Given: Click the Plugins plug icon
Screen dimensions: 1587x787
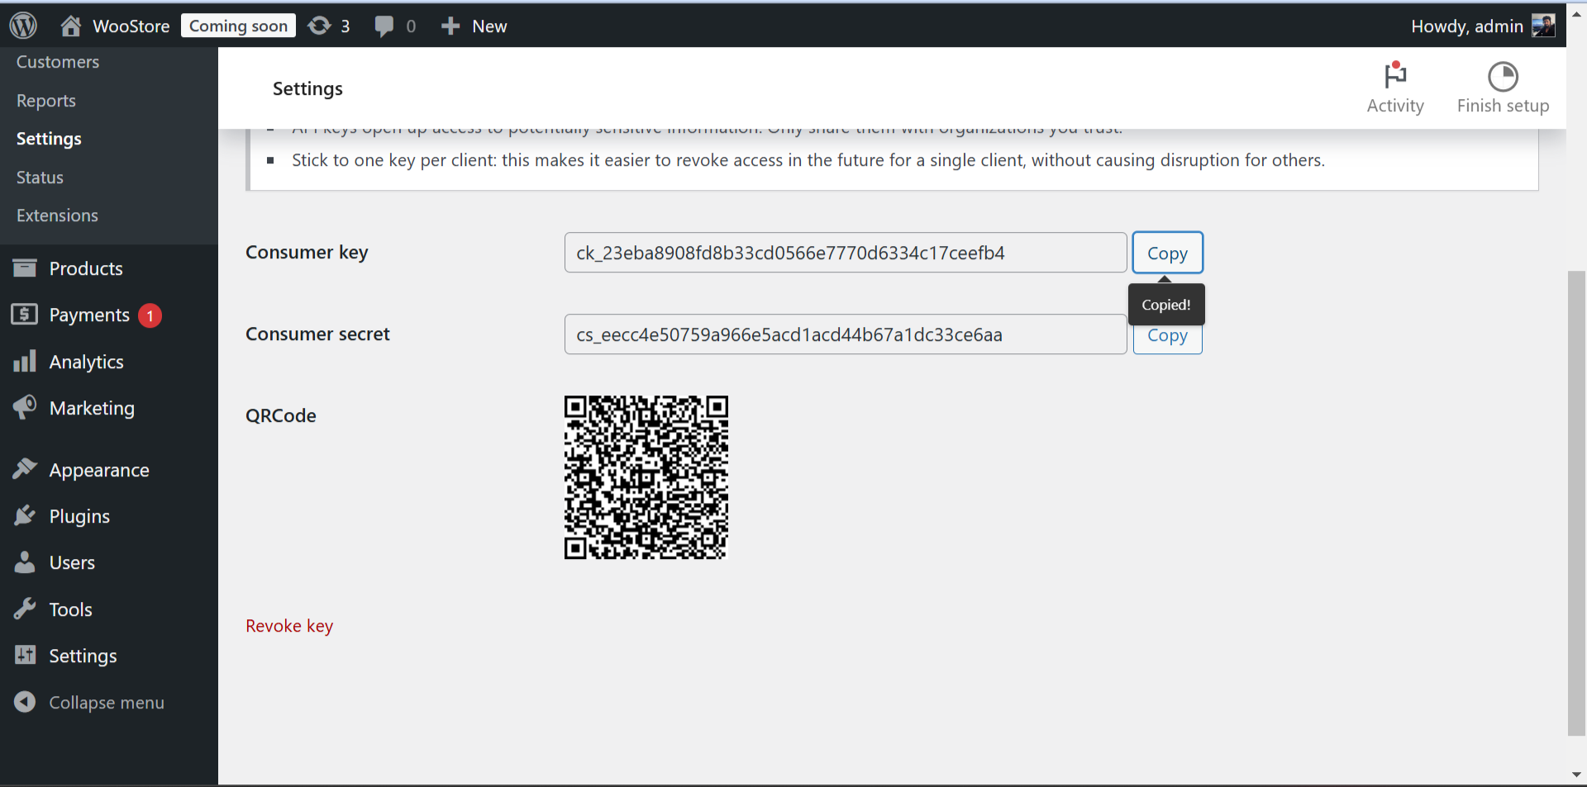Looking at the screenshot, I should (25, 516).
